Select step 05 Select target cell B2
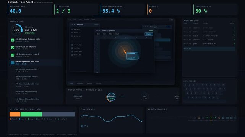The width and height of the screenshot is (245, 137). point(36,70)
